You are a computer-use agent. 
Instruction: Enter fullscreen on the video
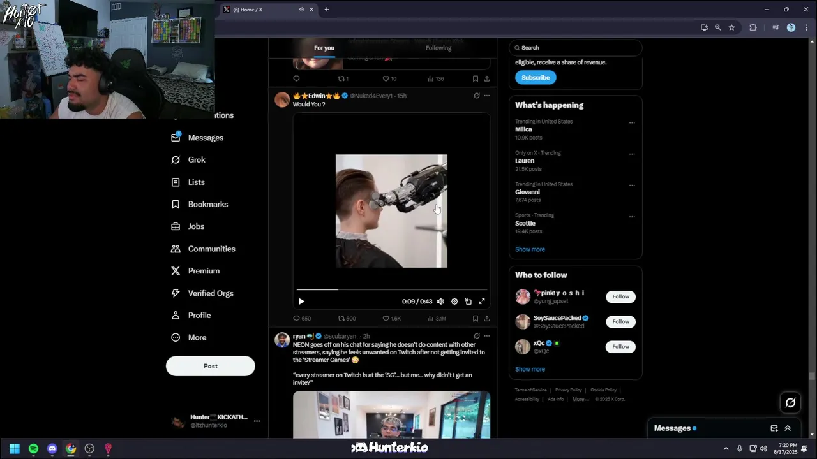click(x=482, y=302)
